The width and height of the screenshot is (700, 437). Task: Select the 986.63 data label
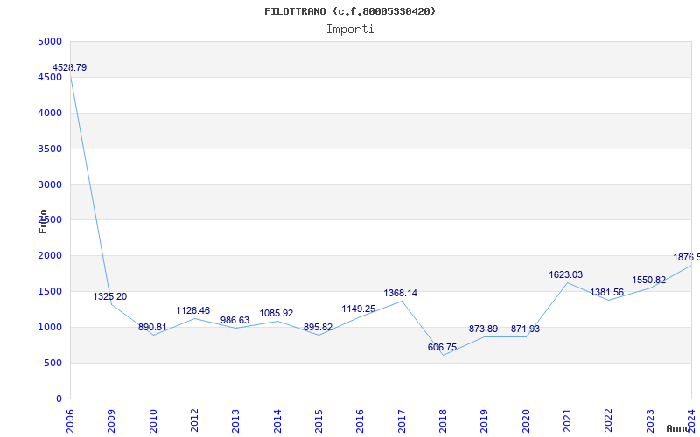(x=234, y=320)
